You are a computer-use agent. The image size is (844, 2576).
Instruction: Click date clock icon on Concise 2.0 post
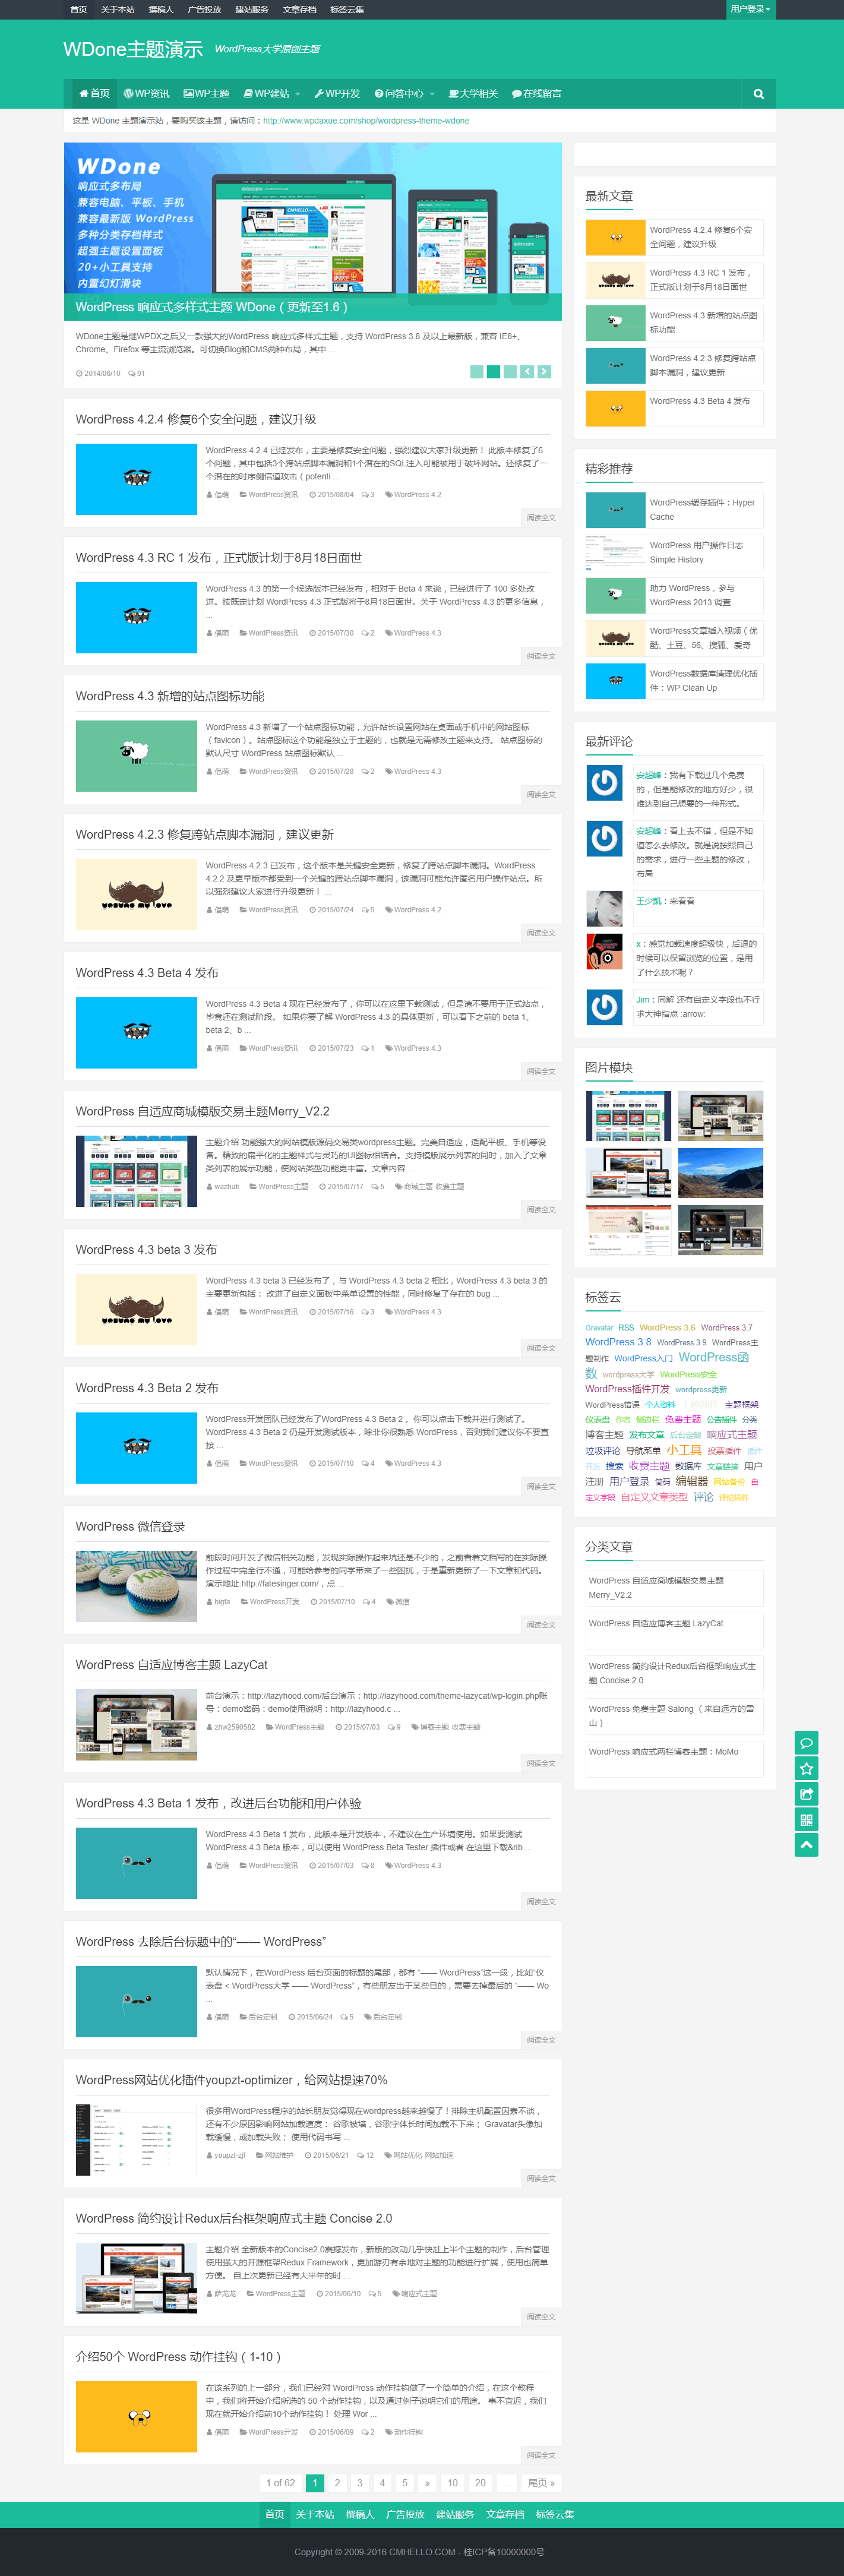pyautogui.click(x=320, y=2294)
